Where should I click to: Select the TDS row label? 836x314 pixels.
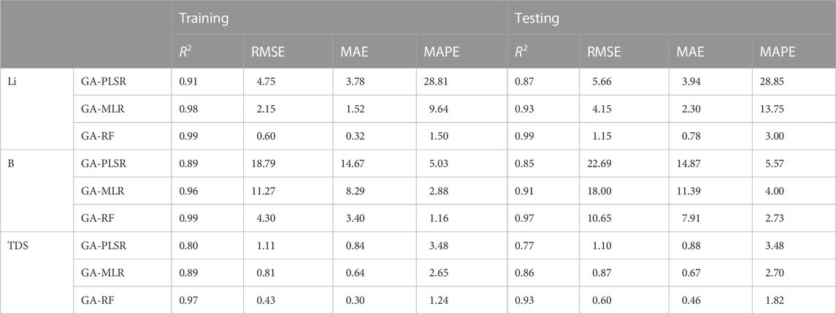click(17, 246)
